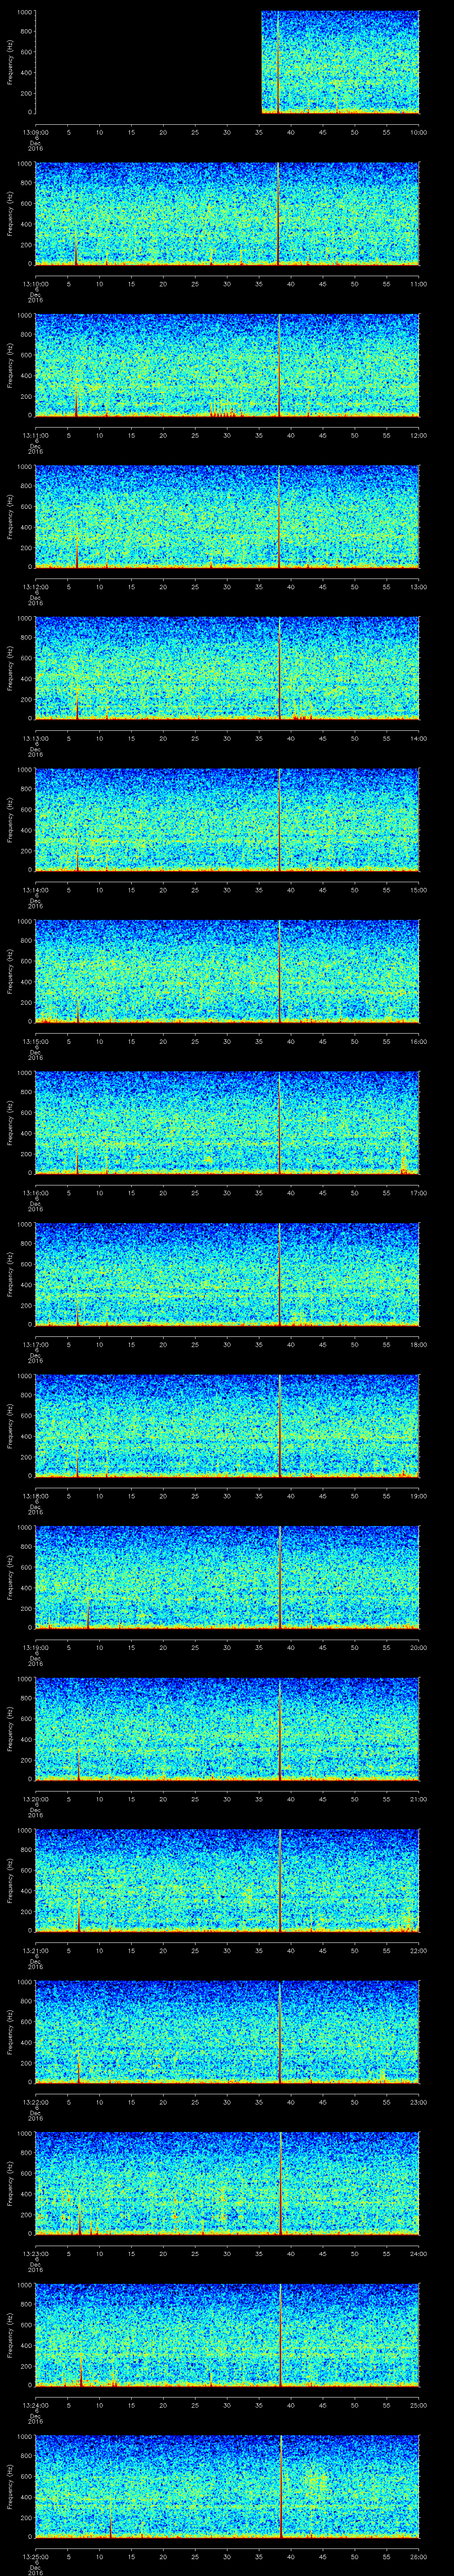The height and width of the screenshot is (2576, 454).
Task: Click the '13:21:00' start time label
Action: (x=35, y=1950)
